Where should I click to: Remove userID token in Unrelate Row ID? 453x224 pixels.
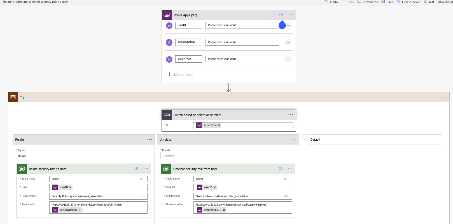pos(215,187)
